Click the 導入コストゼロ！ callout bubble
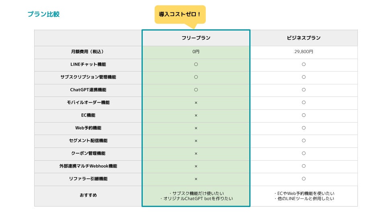 point(180,14)
